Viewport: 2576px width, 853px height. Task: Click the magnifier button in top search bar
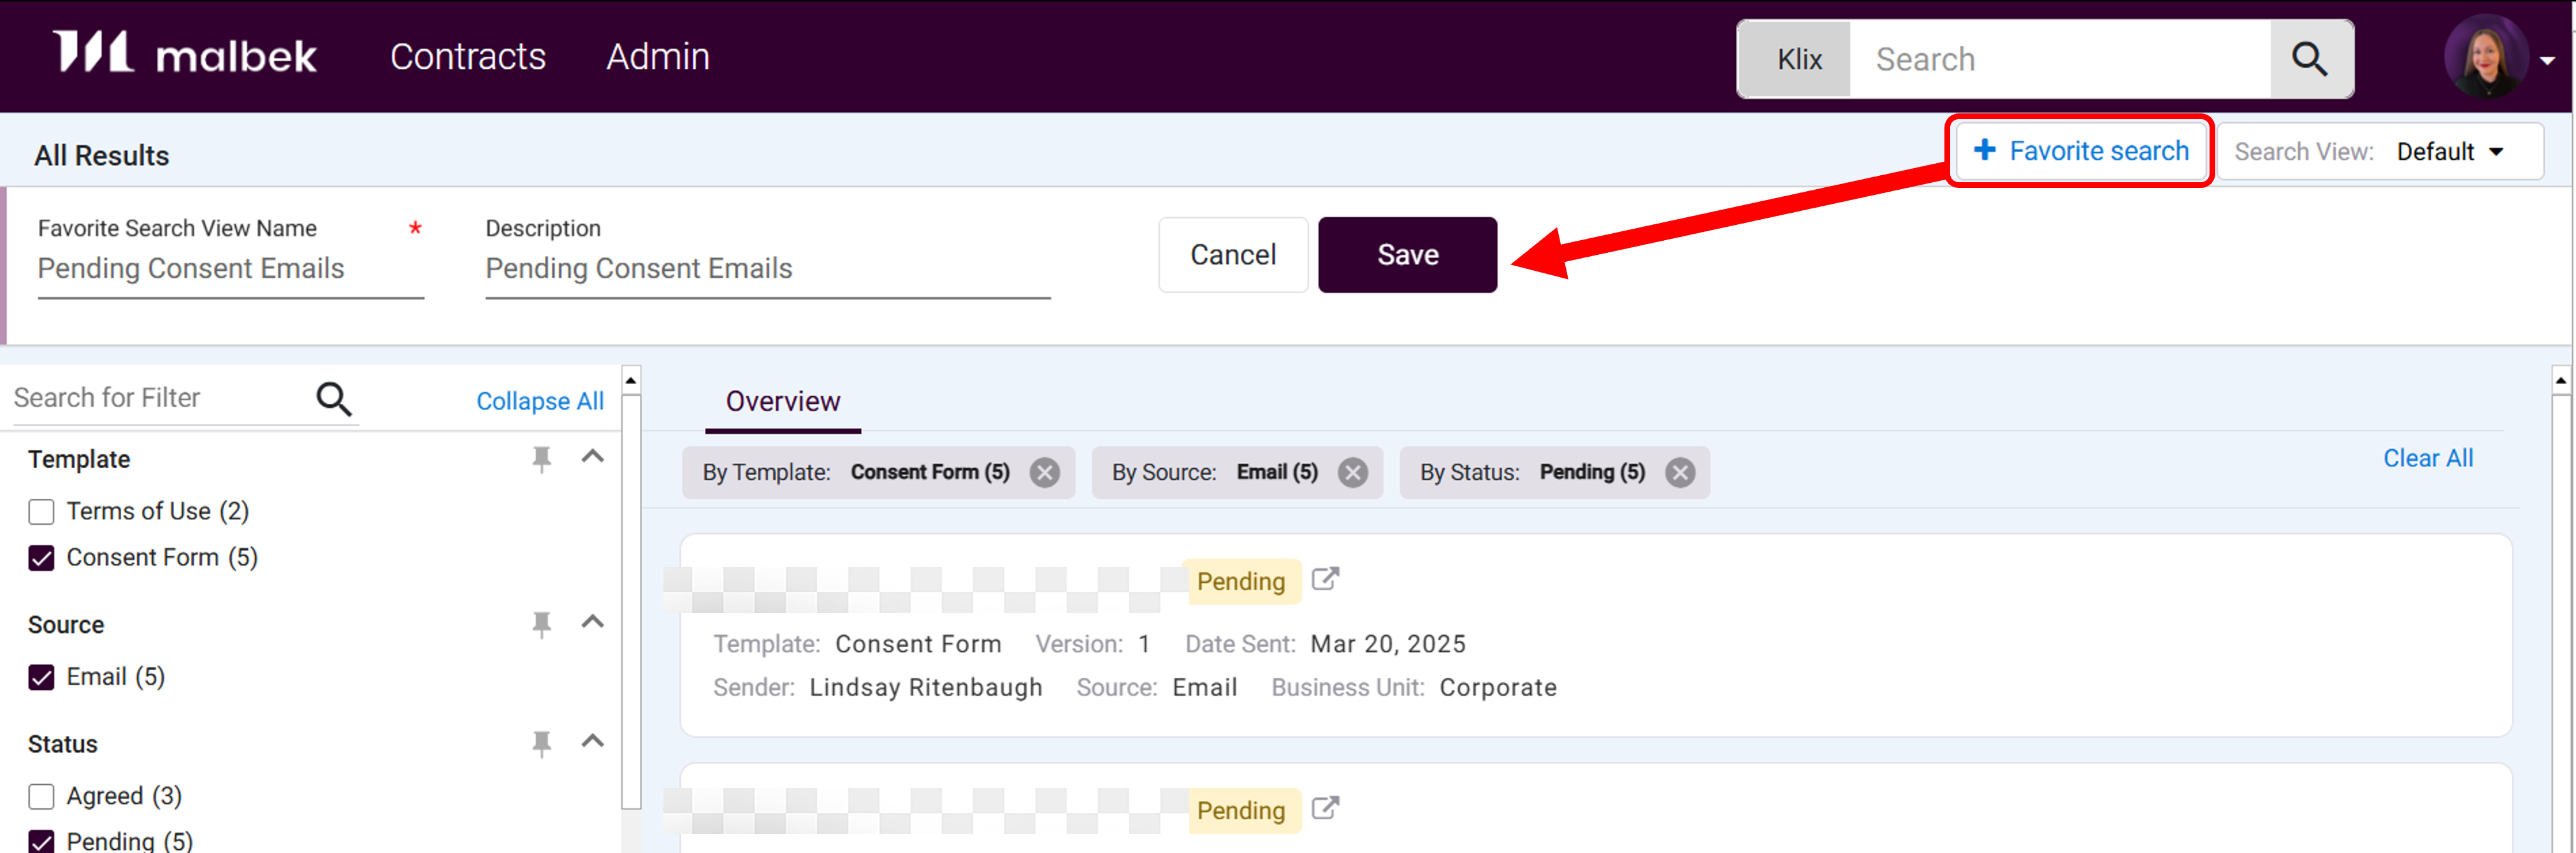click(2310, 59)
